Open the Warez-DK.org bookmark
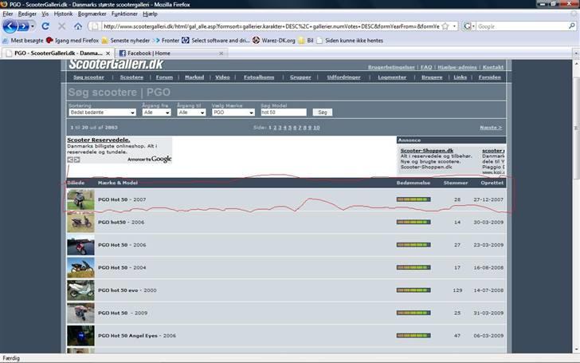 (x=276, y=39)
